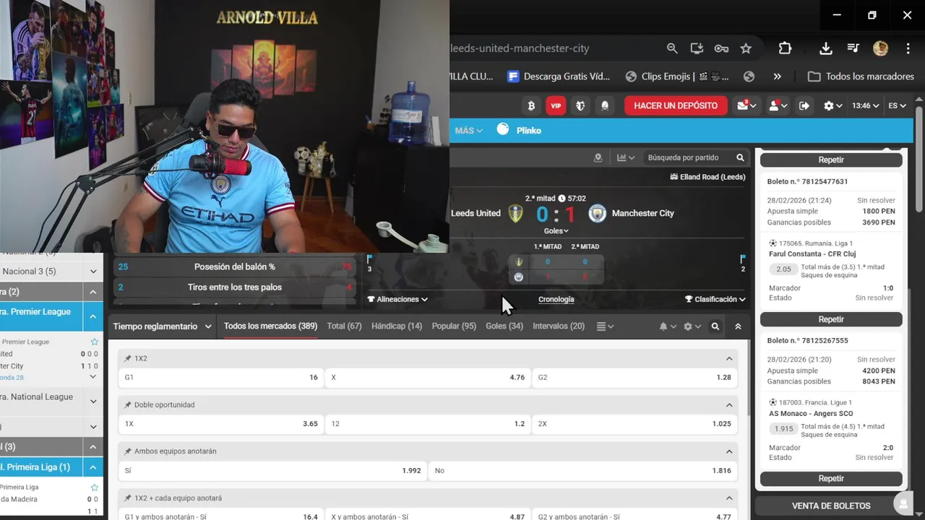Click the search magnifier in Búsqueda por partido
925x520 pixels.
tap(740, 157)
